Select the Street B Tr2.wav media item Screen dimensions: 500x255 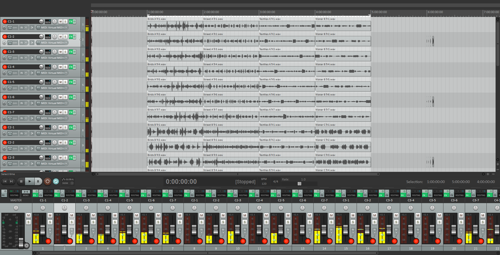point(231,147)
